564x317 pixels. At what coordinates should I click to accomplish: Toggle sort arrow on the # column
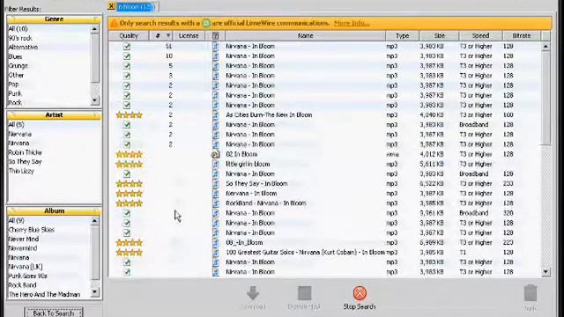tap(168, 35)
